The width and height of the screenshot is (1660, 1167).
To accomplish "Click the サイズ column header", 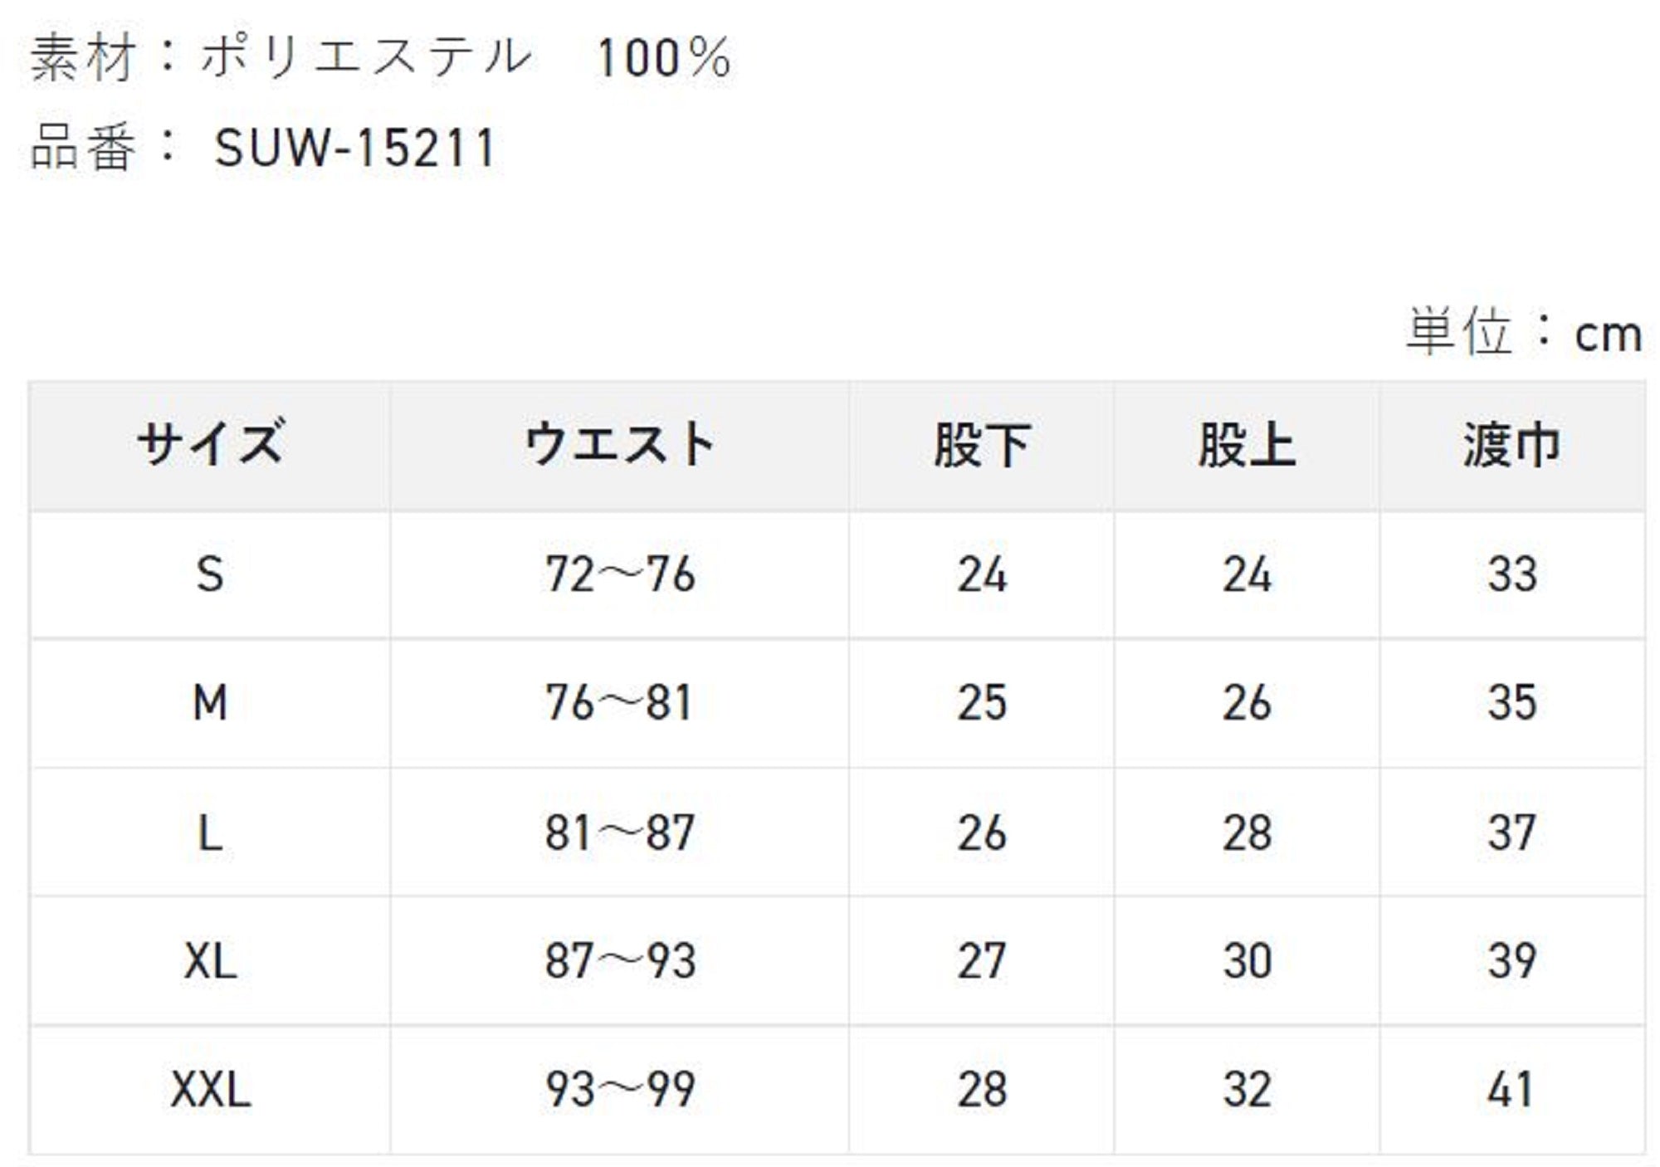I will [210, 445].
